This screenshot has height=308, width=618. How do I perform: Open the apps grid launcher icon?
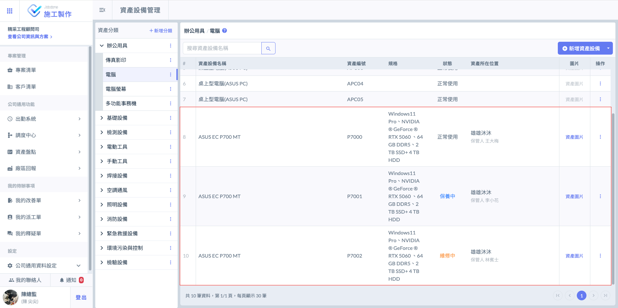click(10, 11)
